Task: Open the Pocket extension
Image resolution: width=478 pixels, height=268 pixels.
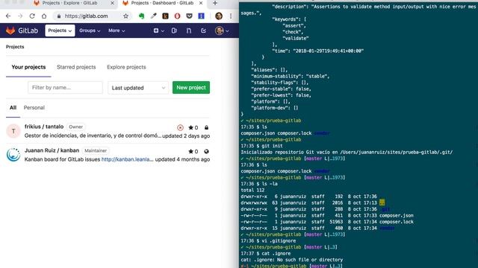Action: pyautogui.click(x=189, y=16)
